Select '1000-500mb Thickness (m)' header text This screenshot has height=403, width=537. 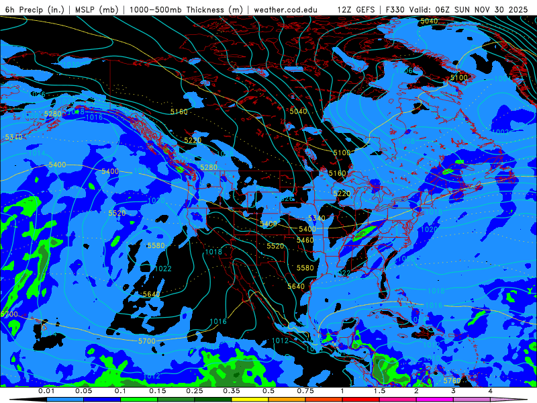[186, 9]
